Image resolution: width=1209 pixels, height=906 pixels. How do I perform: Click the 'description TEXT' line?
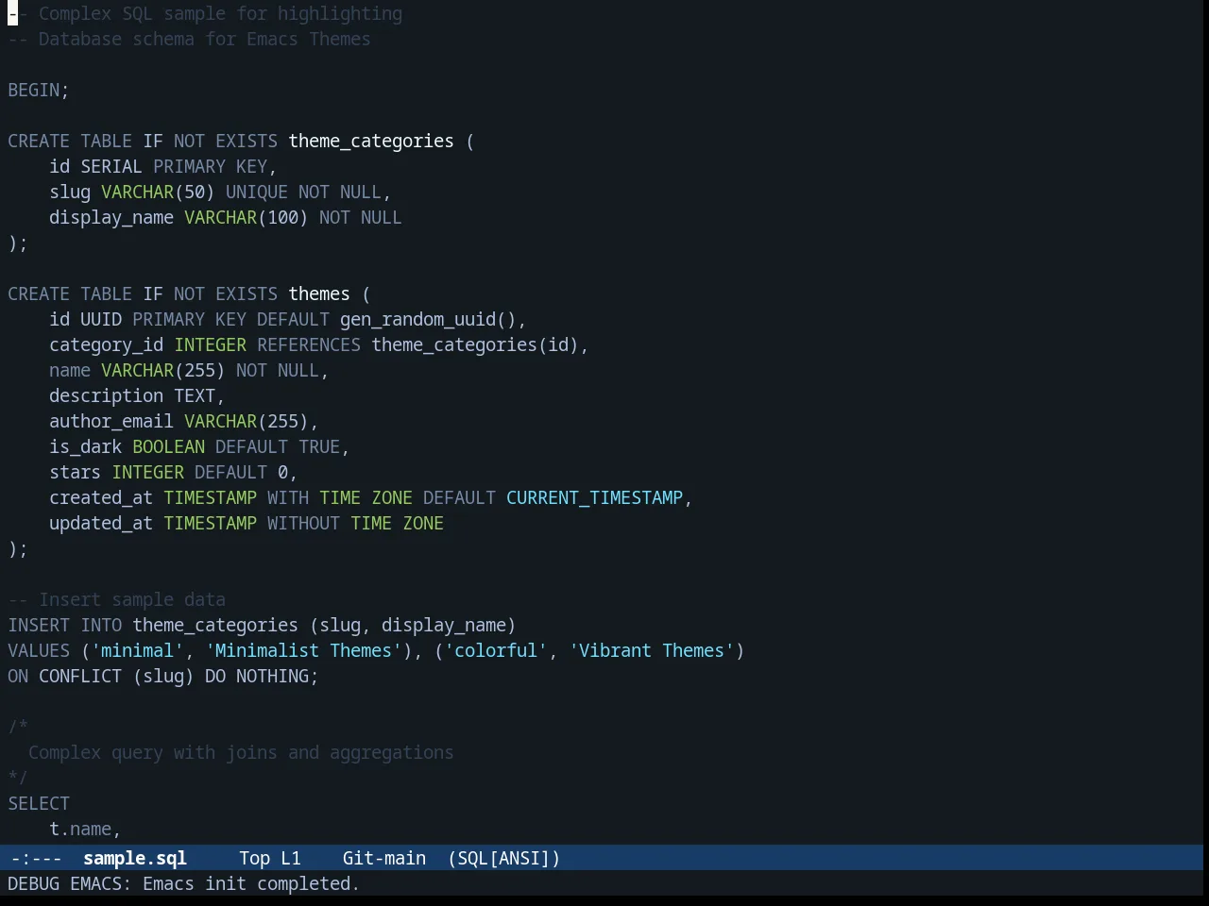tap(137, 395)
